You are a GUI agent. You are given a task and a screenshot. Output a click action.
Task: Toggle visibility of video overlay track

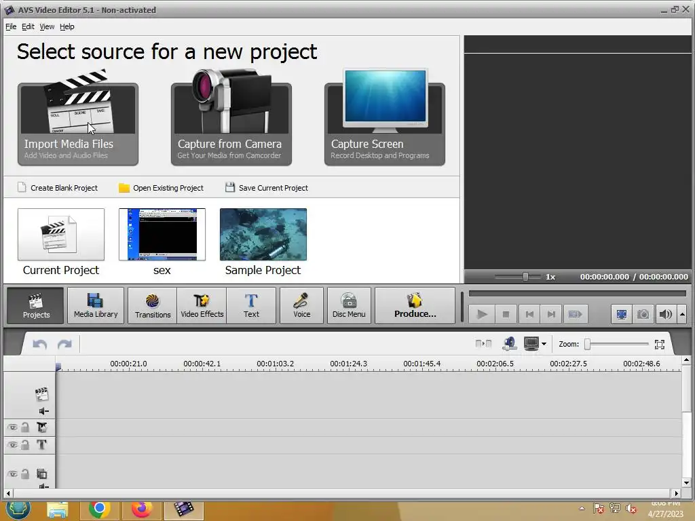point(12,474)
